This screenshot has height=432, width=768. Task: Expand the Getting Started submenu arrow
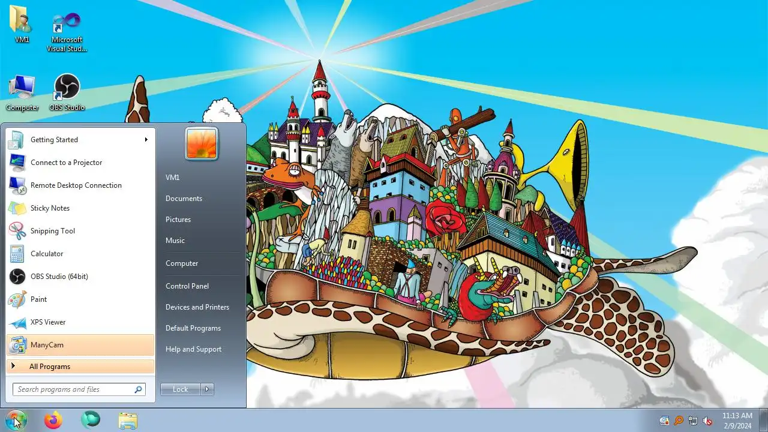(x=146, y=140)
